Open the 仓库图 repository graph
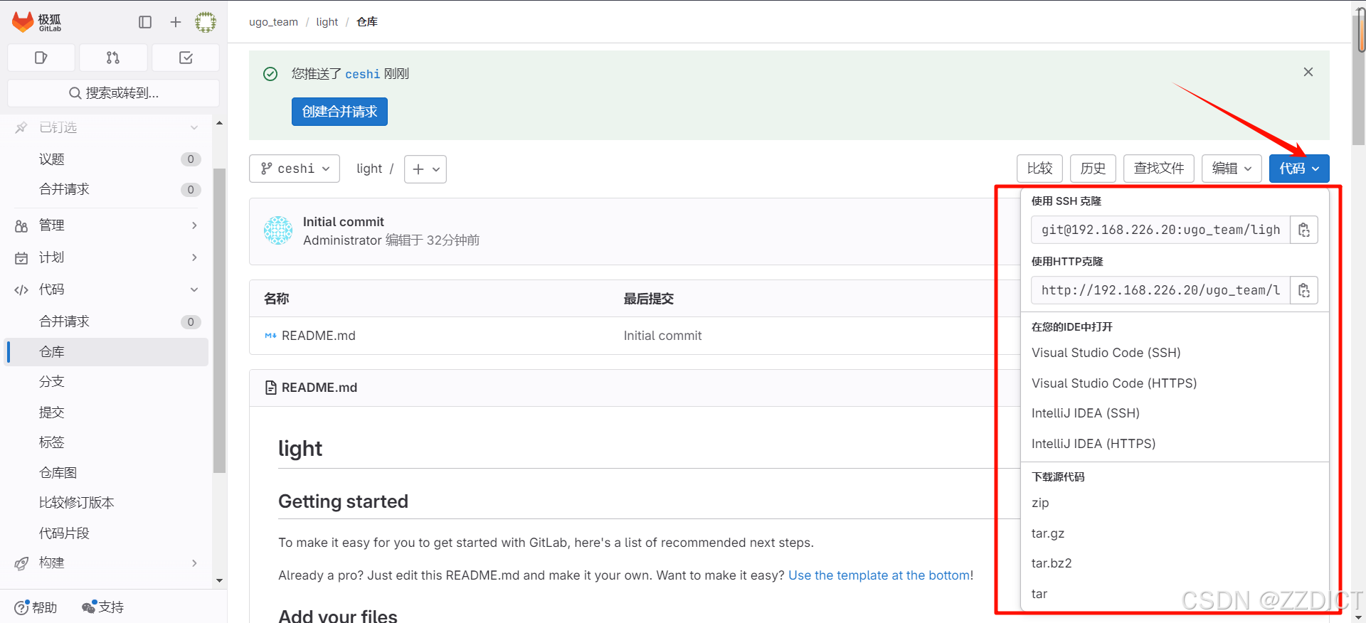 point(107,473)
